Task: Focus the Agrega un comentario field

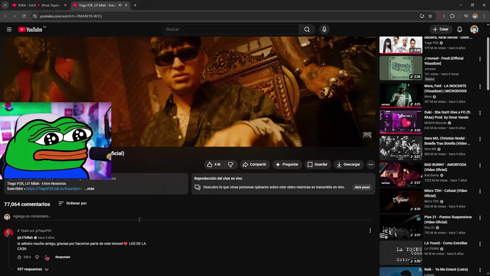Action: [x=191, y=216]
